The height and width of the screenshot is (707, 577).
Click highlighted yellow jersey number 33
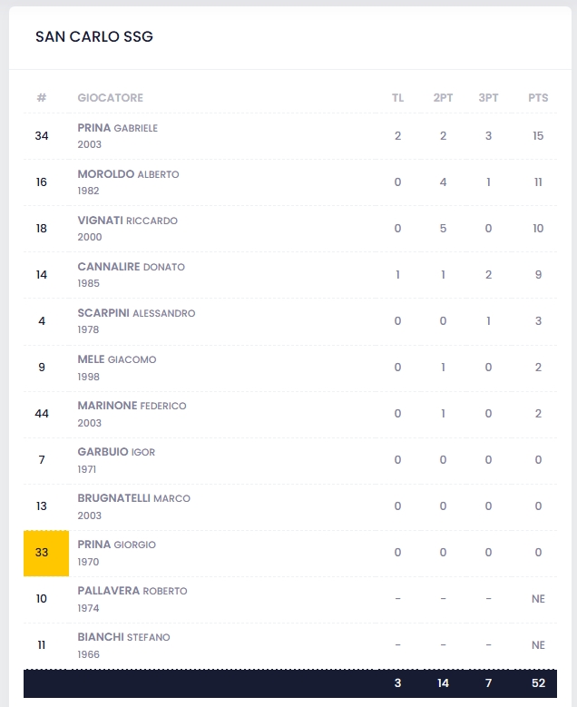pos(42,553)
